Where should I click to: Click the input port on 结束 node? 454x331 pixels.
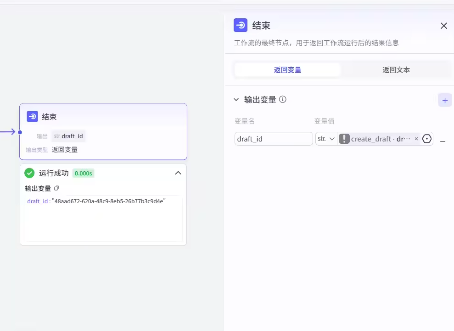tap(20, 132)
